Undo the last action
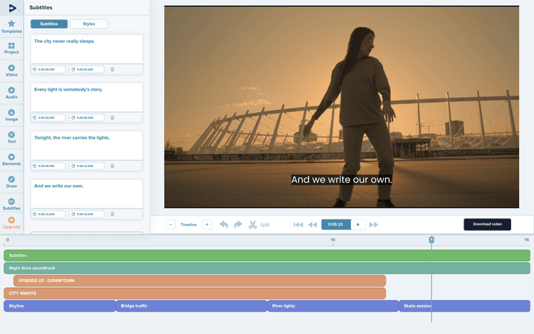Screen dimensions: 534x334 tap(223, 225)
